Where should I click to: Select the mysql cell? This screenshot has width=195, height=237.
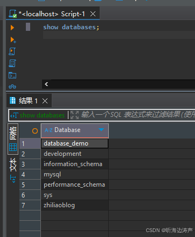click(75, 174)
